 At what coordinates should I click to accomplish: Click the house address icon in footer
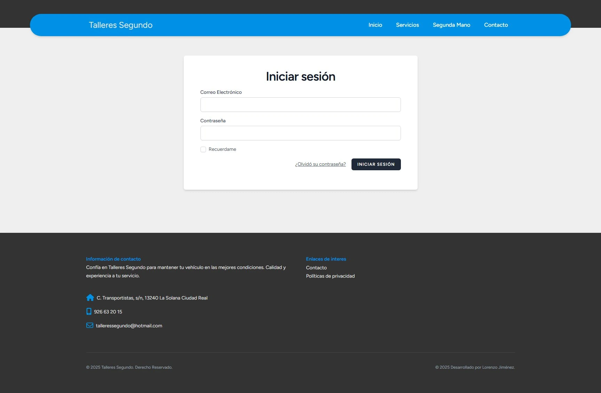click(x=90, y=298)
